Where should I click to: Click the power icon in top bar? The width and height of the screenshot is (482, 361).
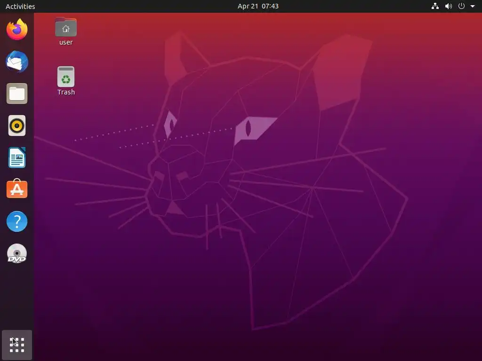click(461, 6)
